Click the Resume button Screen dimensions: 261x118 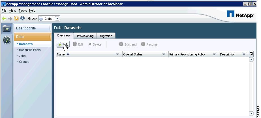pos(149,44)
